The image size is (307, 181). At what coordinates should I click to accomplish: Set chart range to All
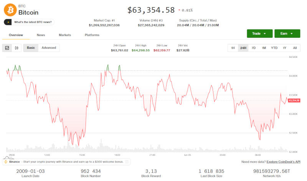pyautogui.click(x=295, y=48)
